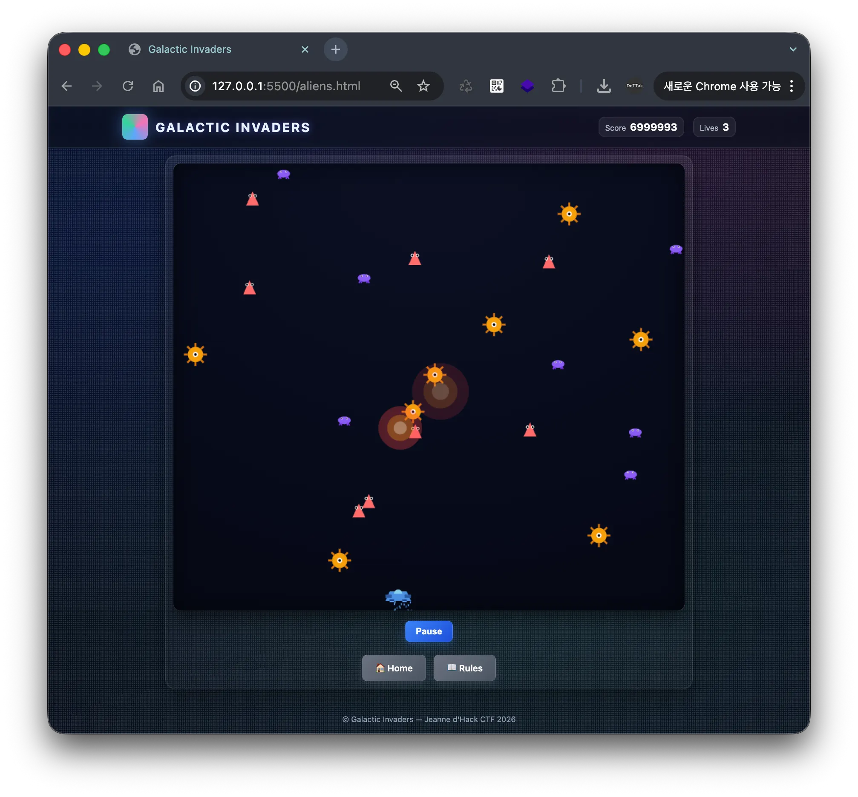
Task: Open the Rules page
Action: pyautogui.click(x=464, y=668)
